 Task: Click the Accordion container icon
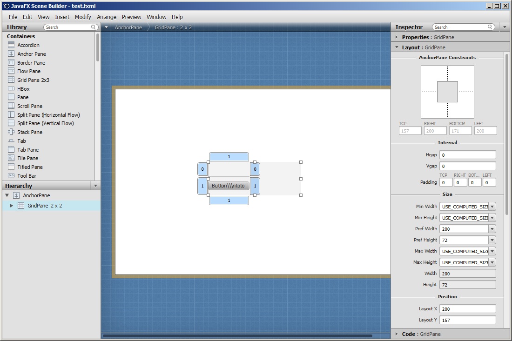point(11,45)
